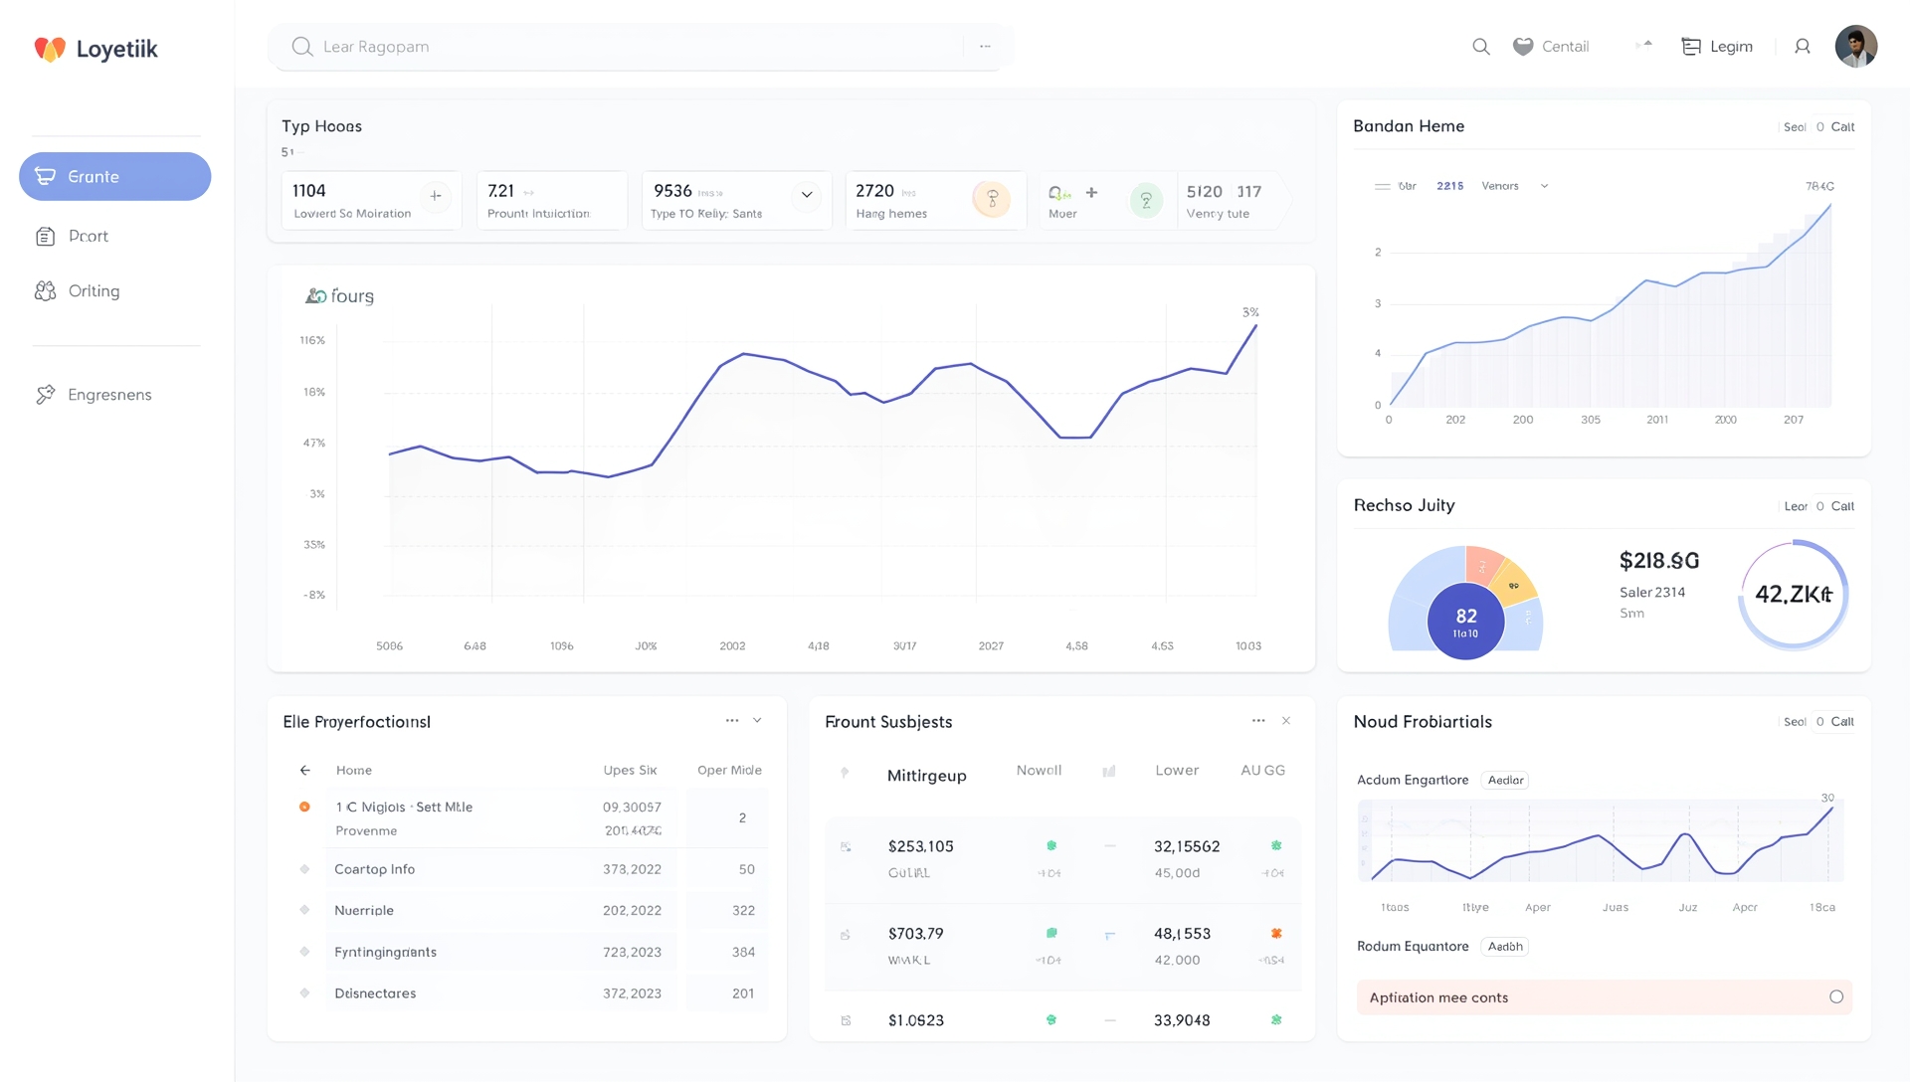Click the Aedlar tag next to Acdum Engartlore

click(1504, 780)
